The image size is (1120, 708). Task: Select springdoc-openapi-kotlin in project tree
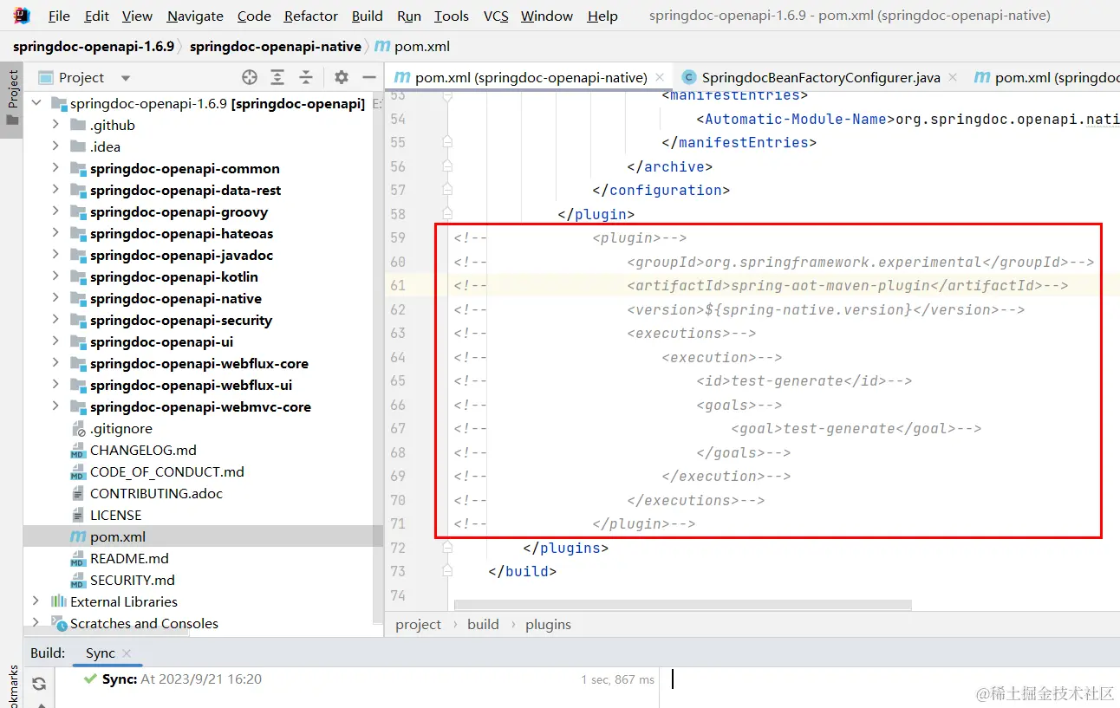174,276
